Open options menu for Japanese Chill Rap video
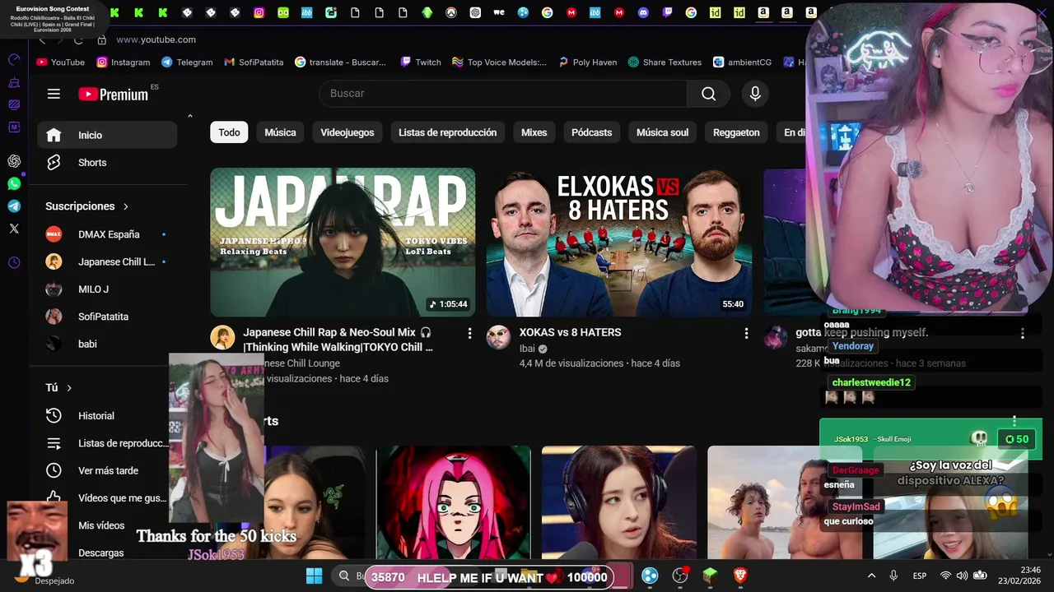The image size is (1054, 592). pos(469,333)
